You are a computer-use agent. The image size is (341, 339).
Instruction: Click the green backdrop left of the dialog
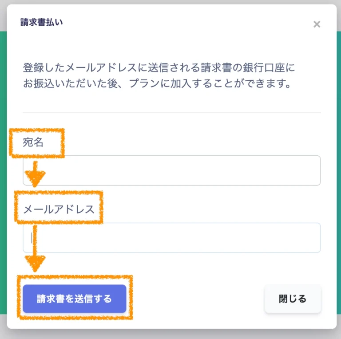click(x=3, y=177)
